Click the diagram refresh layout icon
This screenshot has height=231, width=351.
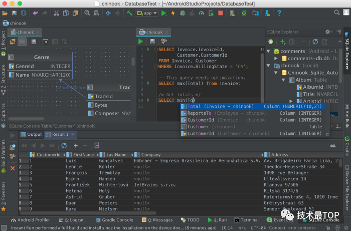point(13,42)
